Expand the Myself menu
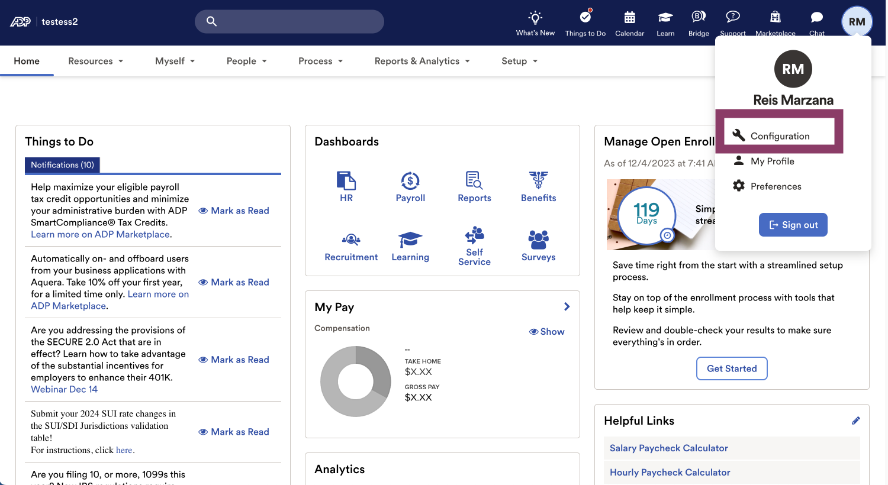The height and width of the screenshot is (485, 888). (175, 61)
